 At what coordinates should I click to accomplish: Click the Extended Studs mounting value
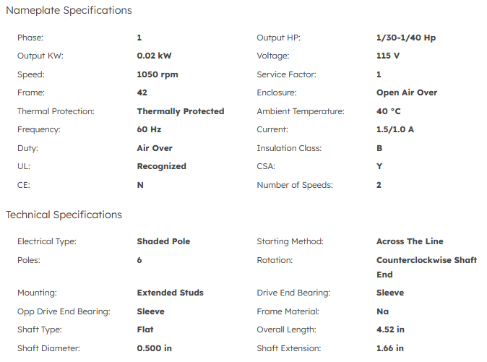pos(171,293)
